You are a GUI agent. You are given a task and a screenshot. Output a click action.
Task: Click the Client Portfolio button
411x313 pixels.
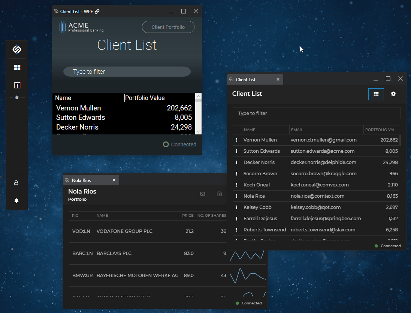tap(168, 27)
